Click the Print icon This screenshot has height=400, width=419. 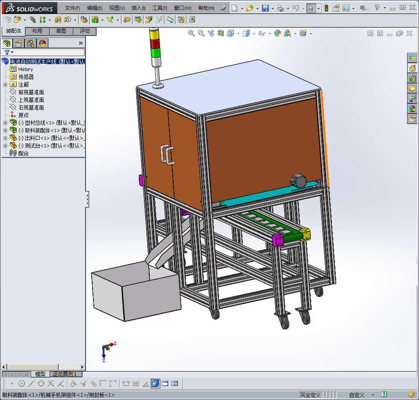point(280,8)
